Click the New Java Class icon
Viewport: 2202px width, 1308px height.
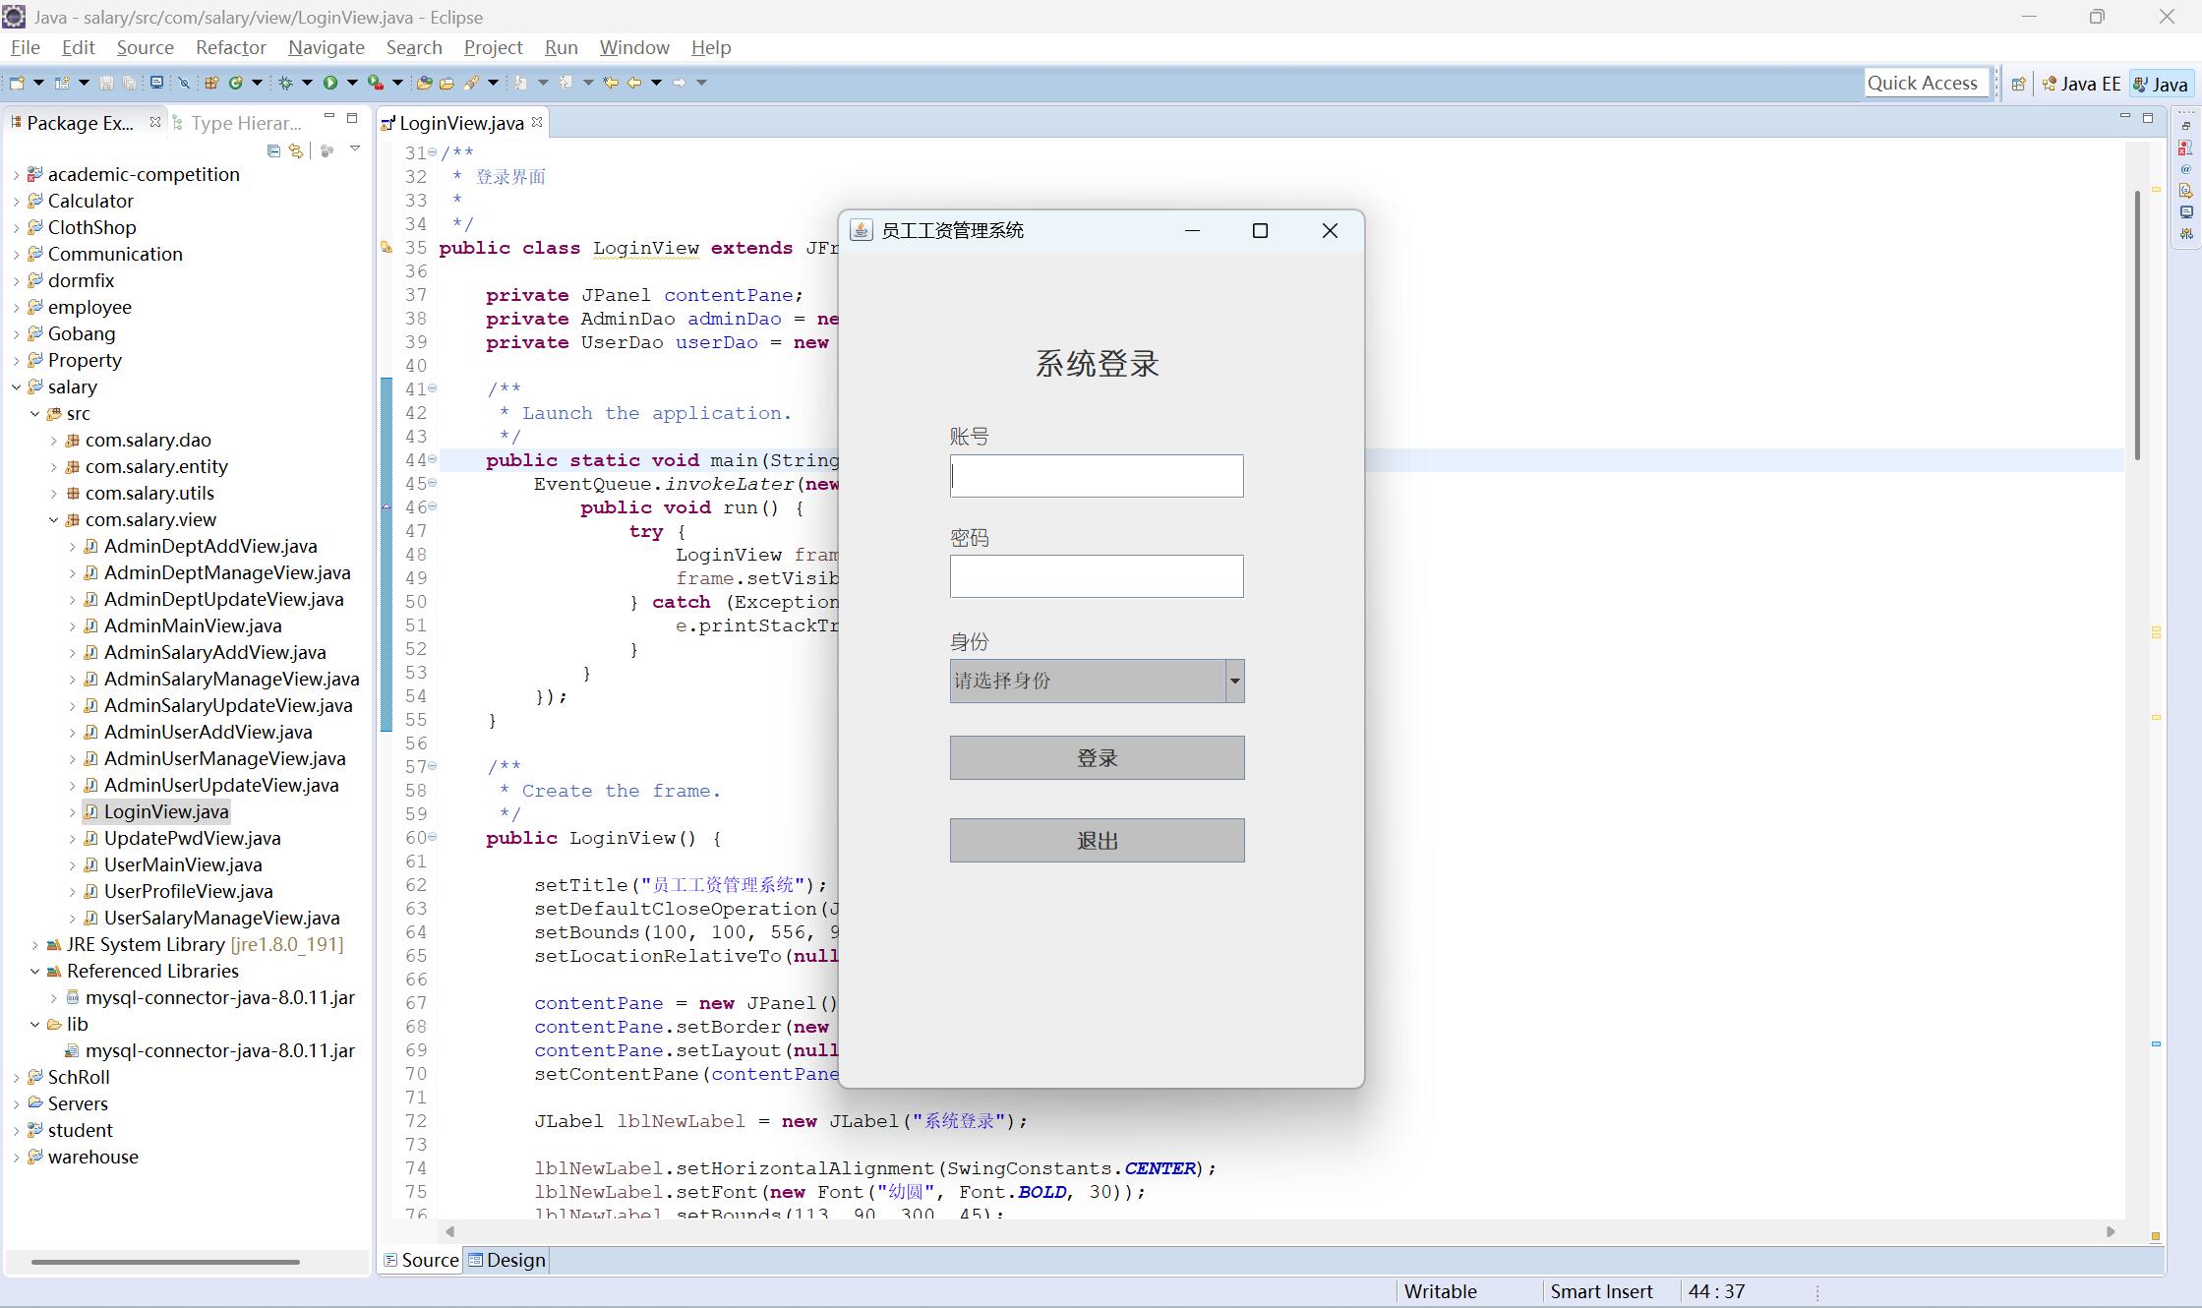click(236, 83)
